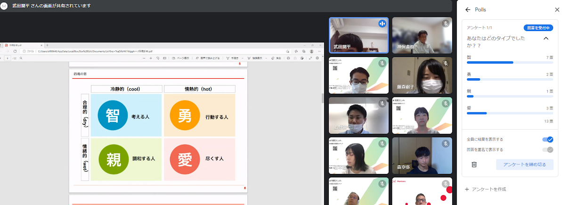Viewport: 562px width, 205px height.
Task: Click the 愛 poll result bar
Action: (x=510, y=113)
